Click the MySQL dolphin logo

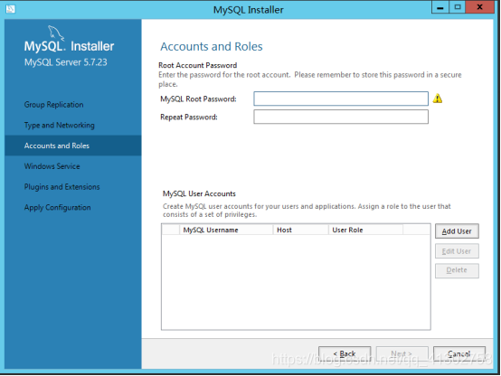(x=55, y=33)
